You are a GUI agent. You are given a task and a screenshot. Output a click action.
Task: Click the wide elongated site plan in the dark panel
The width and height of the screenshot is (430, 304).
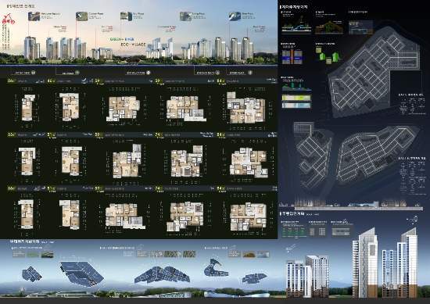pyautogui.click(x=377, y=155)
